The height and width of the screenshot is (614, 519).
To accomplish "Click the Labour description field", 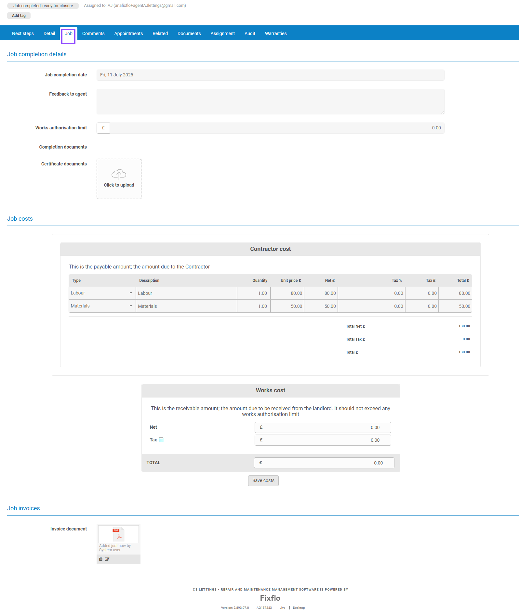I will coord(186,293).
